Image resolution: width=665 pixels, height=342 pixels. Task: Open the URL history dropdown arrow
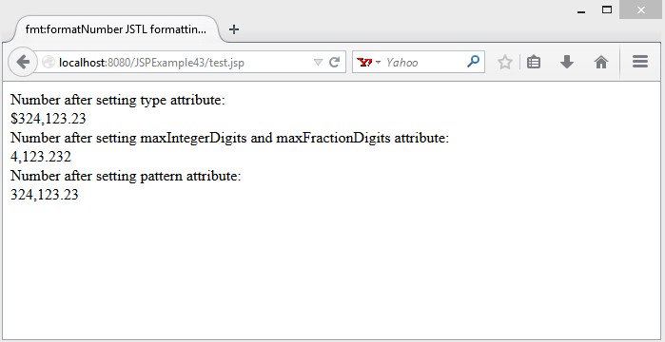(318, 63)
